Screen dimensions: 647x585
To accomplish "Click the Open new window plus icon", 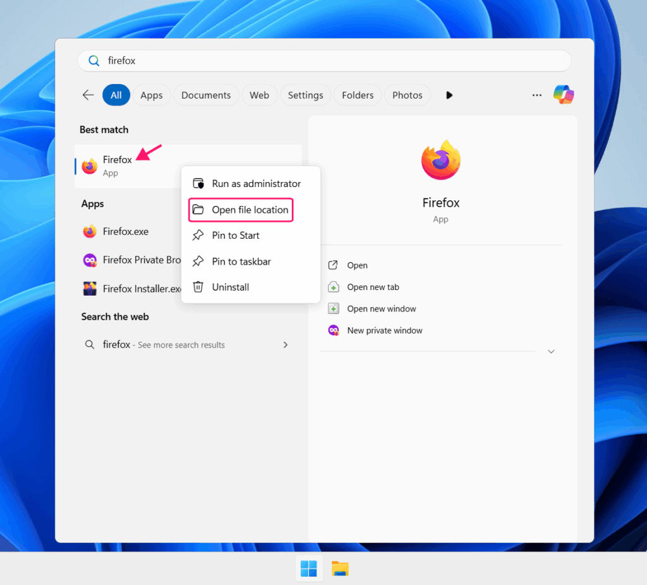I will (x=334, y=308).
